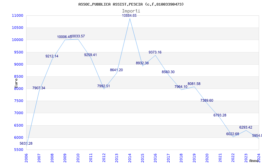This screenshot has height=164, width=262.
Task: Click the 2019 year label
Action: tap(194, 158)
